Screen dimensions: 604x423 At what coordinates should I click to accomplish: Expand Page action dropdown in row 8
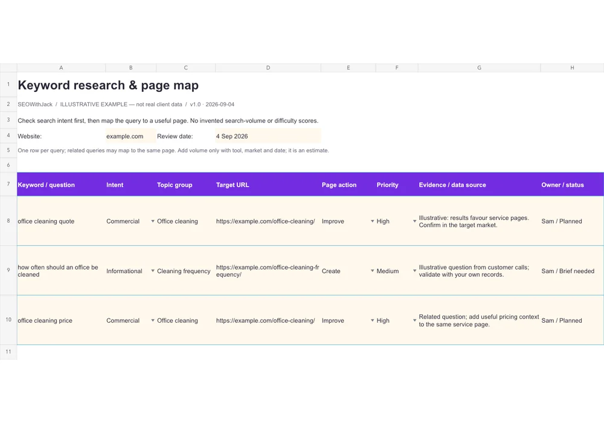coord(373,221)
